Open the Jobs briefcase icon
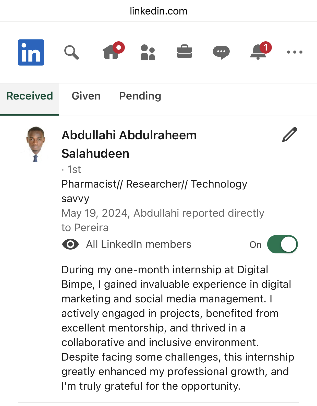Image resolution: width=317 pixels, height=406 pixels. pyautogui.click(x=184, y=52)
